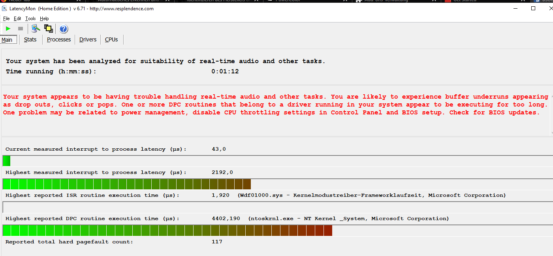Click the ntoskrnl.exe NT Kernel description text
This screenshot has height=256, width=553.
[348, 219]
